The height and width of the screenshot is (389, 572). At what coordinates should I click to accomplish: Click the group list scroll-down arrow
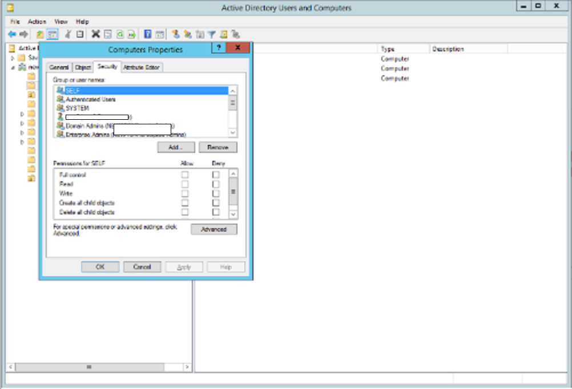[x=233, y=132]
